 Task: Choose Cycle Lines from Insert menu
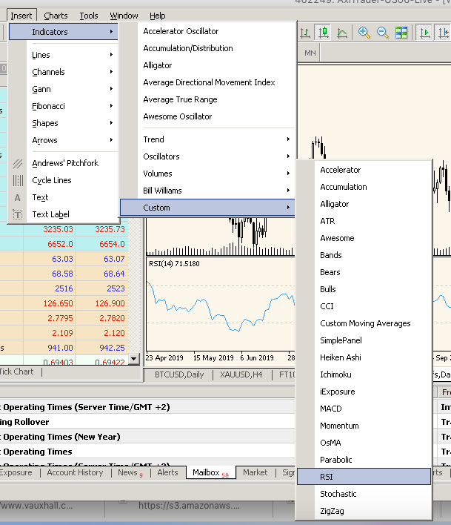click(x=52, y=180)
